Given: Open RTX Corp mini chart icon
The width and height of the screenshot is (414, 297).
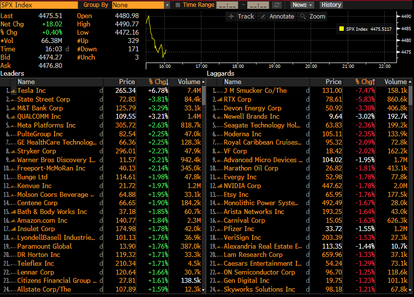Looking at the screenshot, I should pos(219,100).
